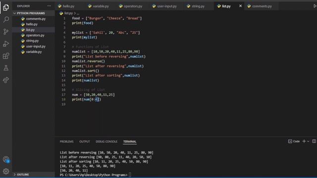Select the Code terminal instance
This screenshot has height=178, width=317.
coord(294,141)
